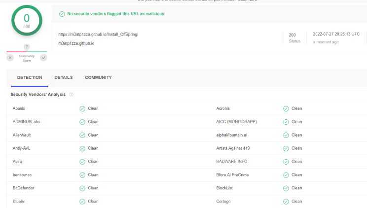Click the Abusix clean check icon

pos(82,108)
